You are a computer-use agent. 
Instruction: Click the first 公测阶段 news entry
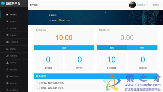51,83
